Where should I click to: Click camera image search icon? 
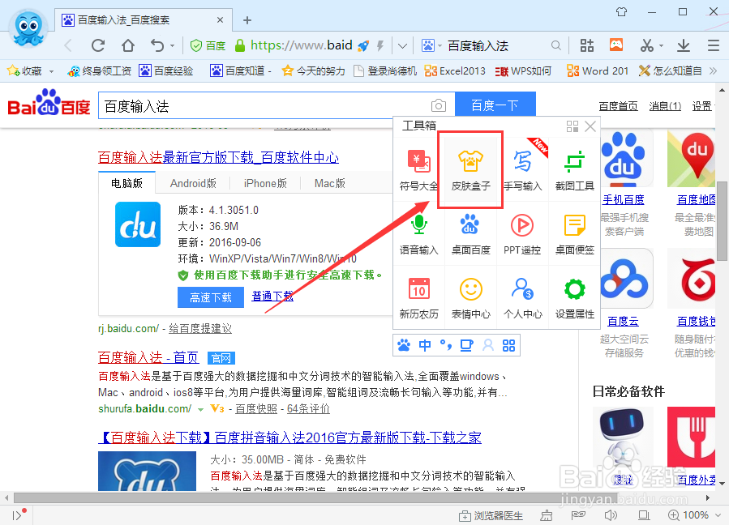coord(439,106)
